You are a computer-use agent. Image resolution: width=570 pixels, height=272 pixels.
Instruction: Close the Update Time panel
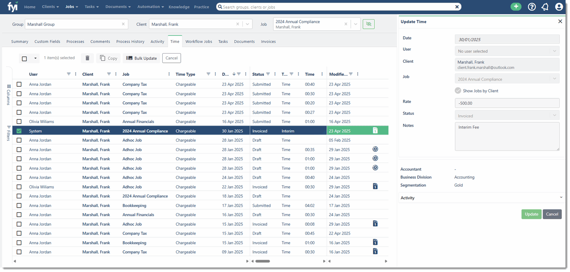(x=560, y=21)
